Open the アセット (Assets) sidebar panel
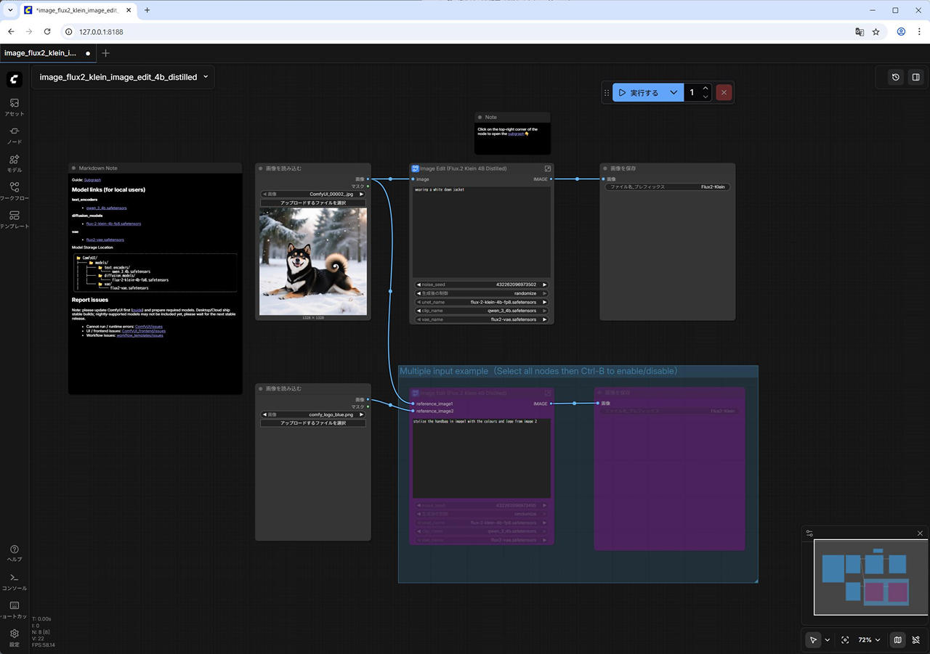The width and height of the screenshot is (930, 654). [15, 107]
